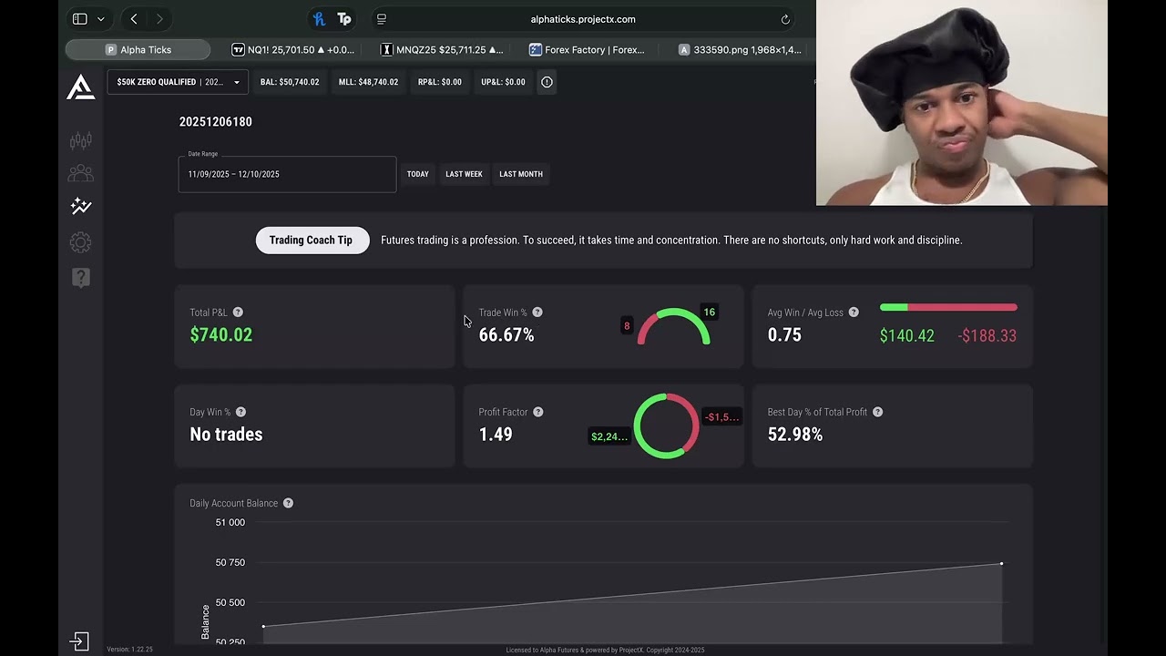Image resolution: width=1166 pixels, height=656 pixels.
Task: Click the Trade Win % half-circle gauge
Action: 673,327
